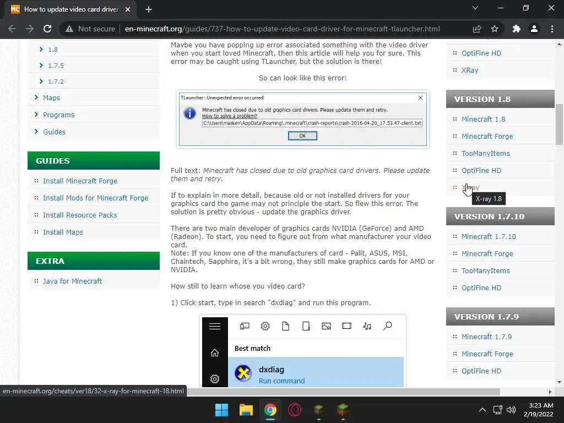The image size is (564, 423).
Task: Open the Install Resource Packs guide
Action: tap(80, 215)
